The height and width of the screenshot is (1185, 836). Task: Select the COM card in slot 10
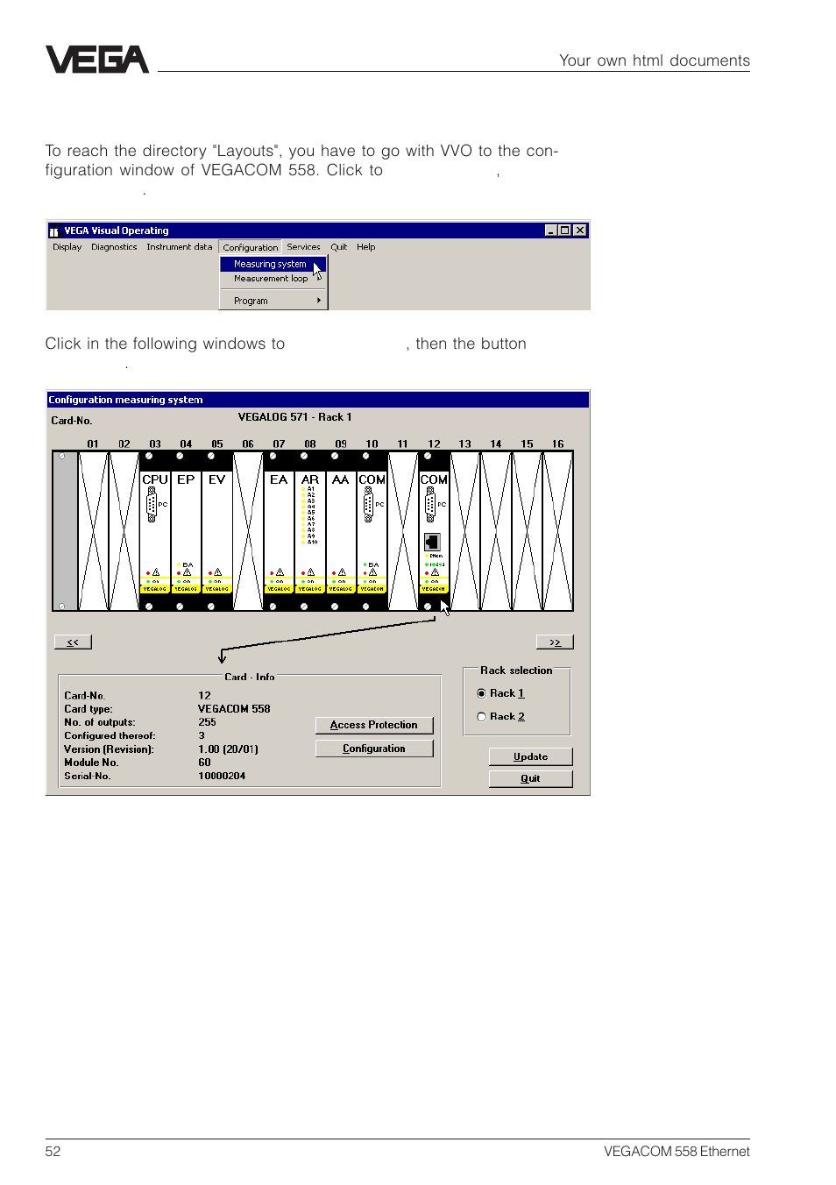(x=372, y=531)
